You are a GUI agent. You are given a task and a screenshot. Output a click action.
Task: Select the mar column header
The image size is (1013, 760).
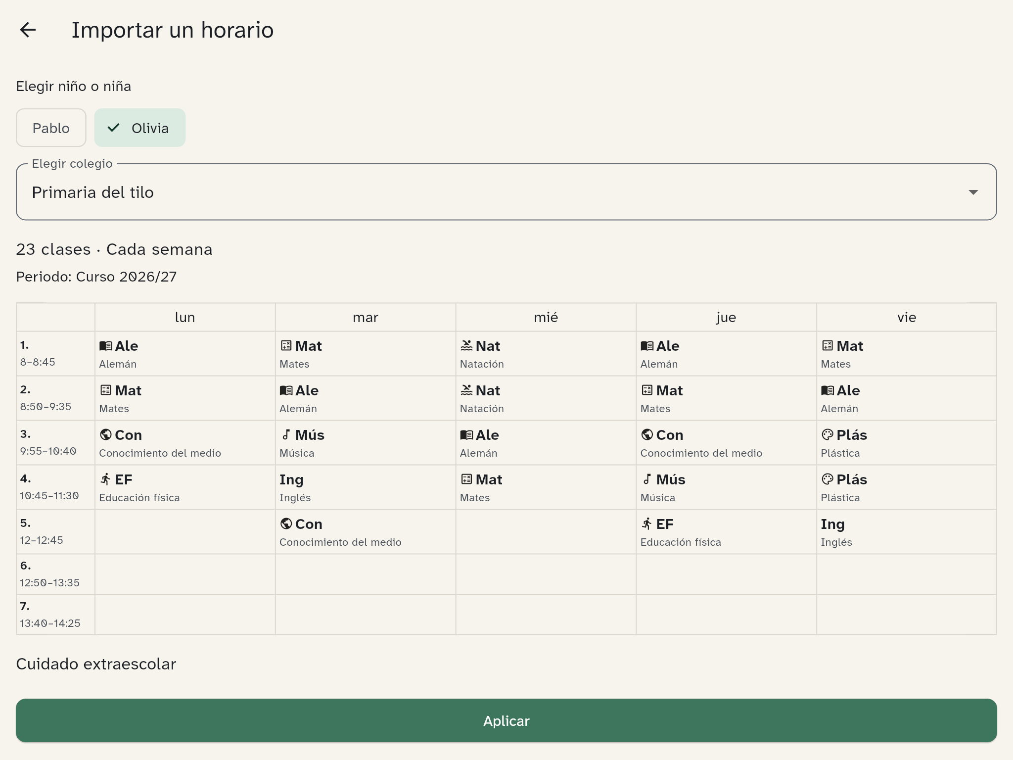tap(366, 317)
